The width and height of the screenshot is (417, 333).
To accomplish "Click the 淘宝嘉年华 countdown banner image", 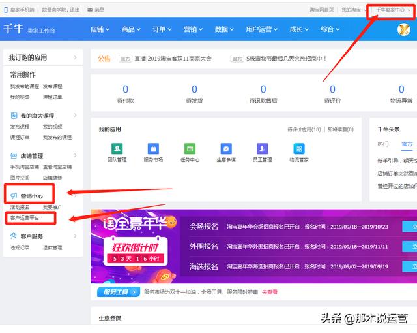I will point(136,246).
